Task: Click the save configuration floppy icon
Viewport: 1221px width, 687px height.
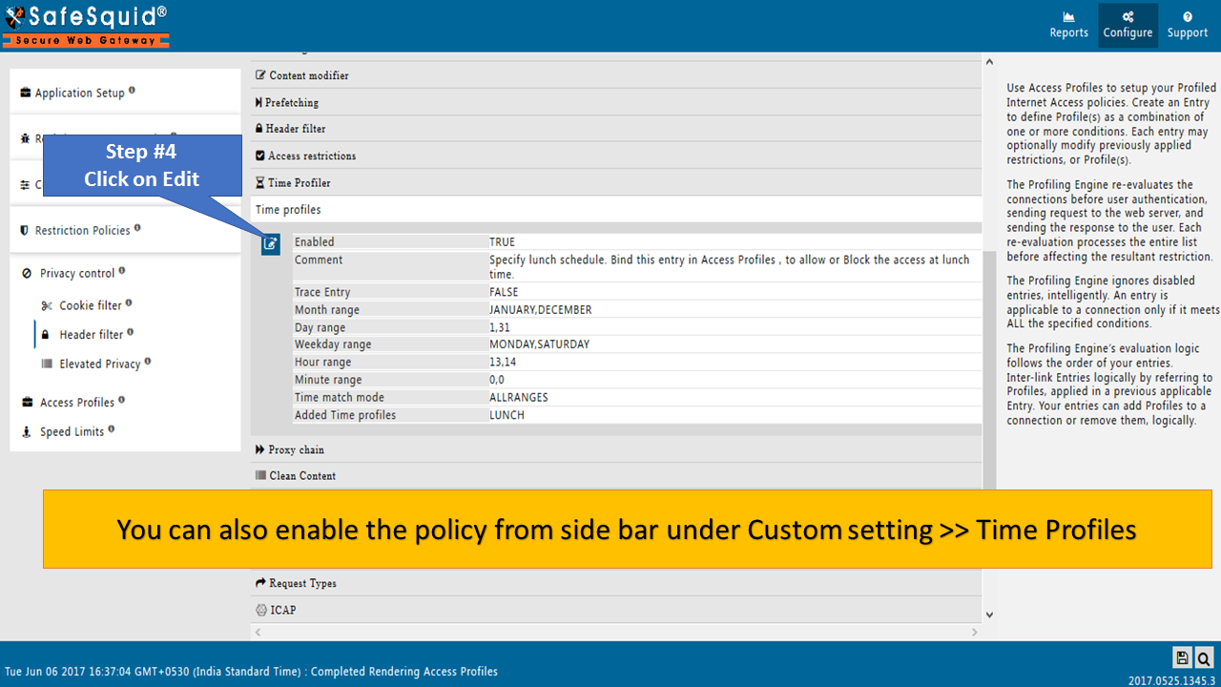Action: [1182, 657]
